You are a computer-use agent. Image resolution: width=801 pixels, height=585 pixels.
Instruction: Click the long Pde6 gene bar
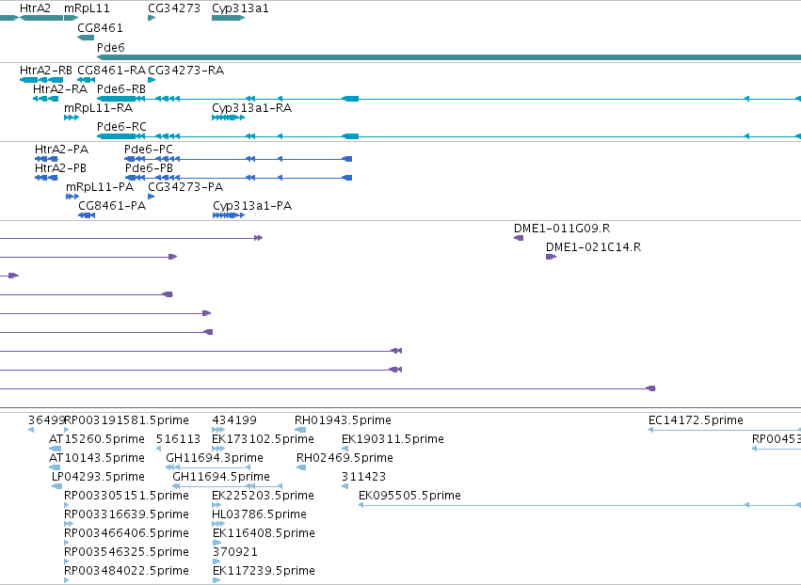click(x=449, y=57)
